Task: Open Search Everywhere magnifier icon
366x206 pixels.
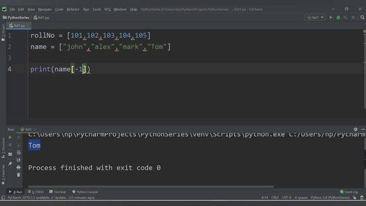Action: (362, 18)
